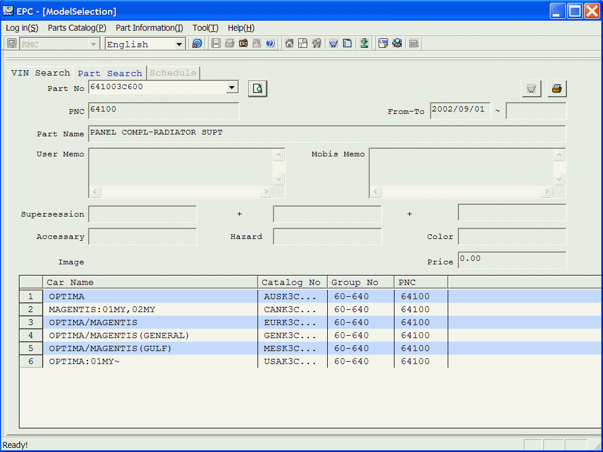Screen dimensions: 603x452
Task: Click the house home icon
Action: pyautogui.click(x=289, y=44)
